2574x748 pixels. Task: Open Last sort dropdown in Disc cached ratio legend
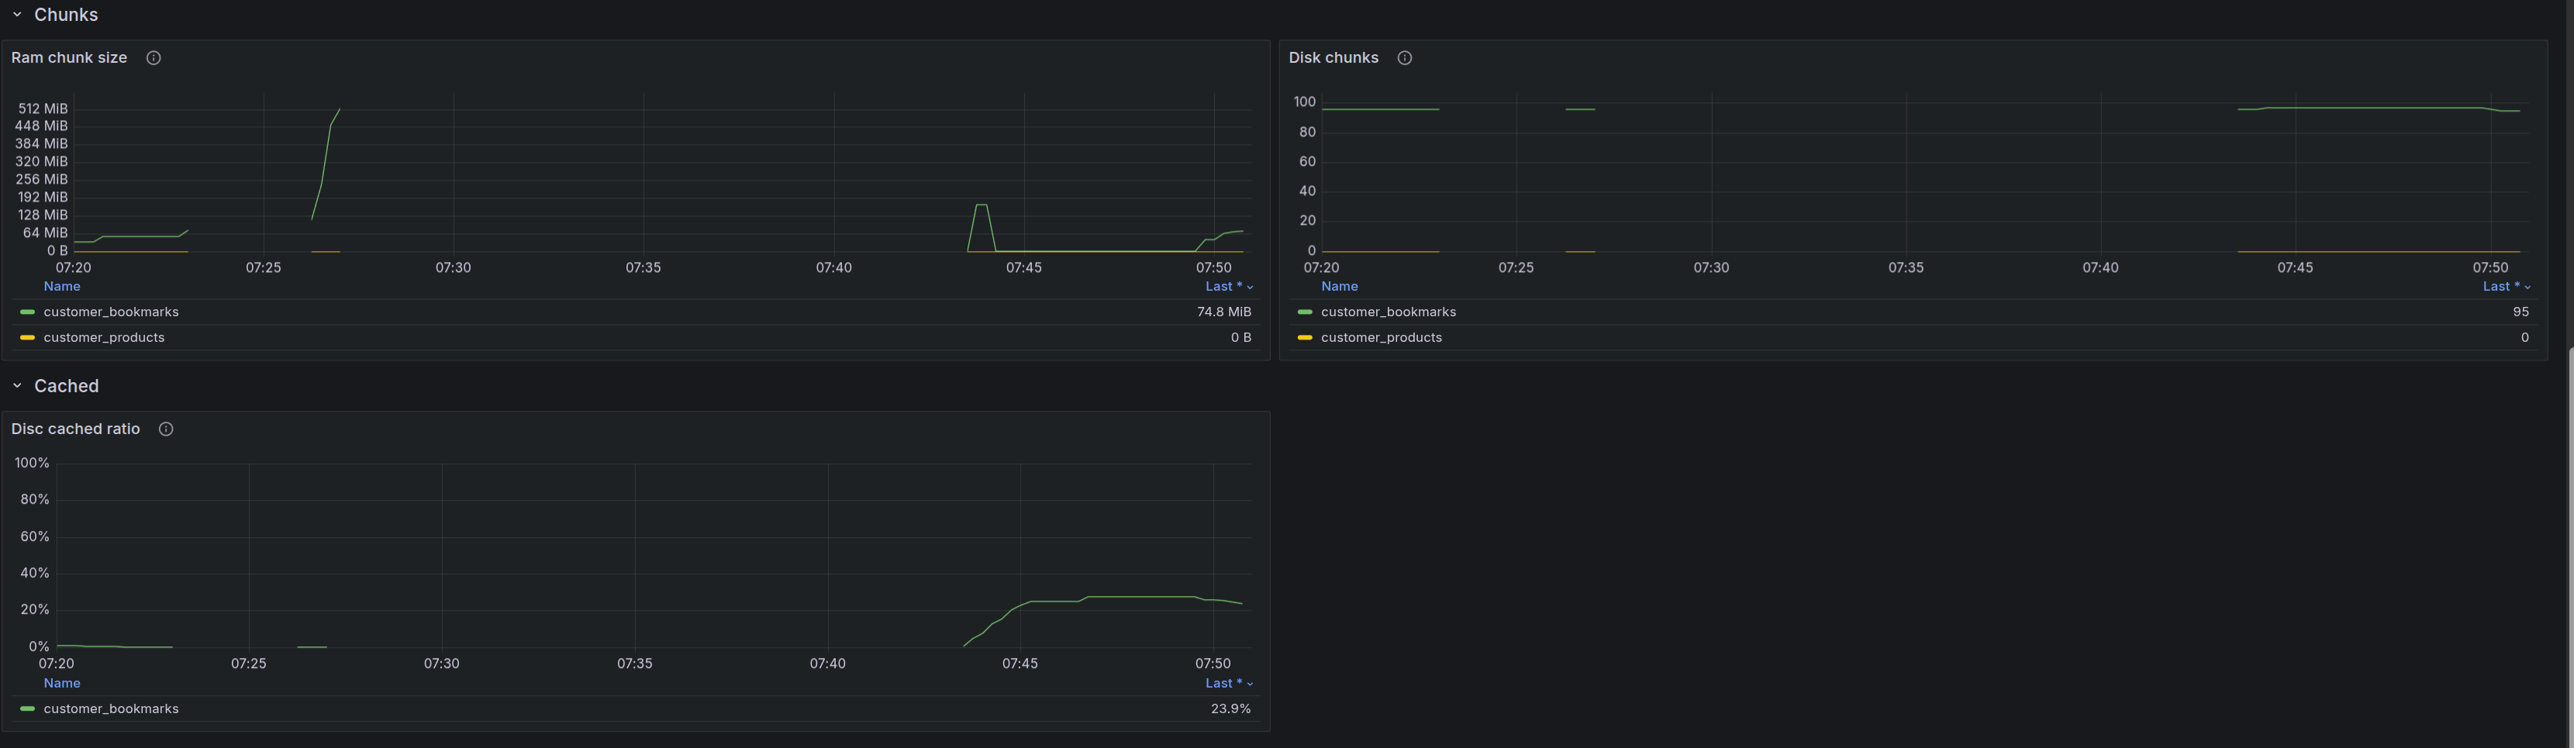[x=1228, y=683]
